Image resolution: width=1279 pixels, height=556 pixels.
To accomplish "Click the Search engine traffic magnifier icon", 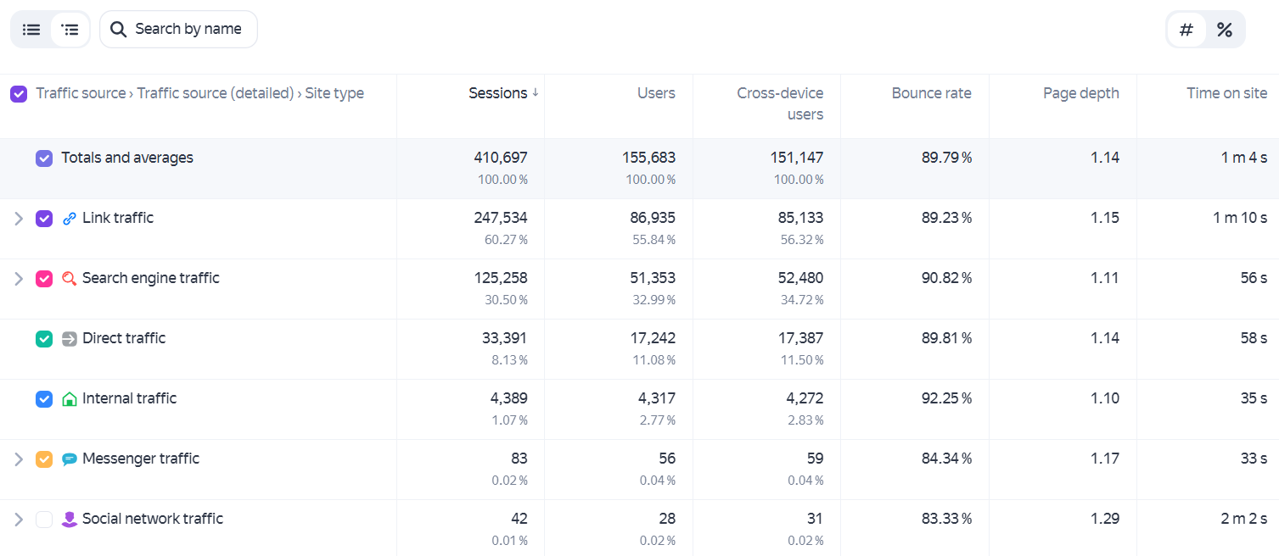I will 70,279.
